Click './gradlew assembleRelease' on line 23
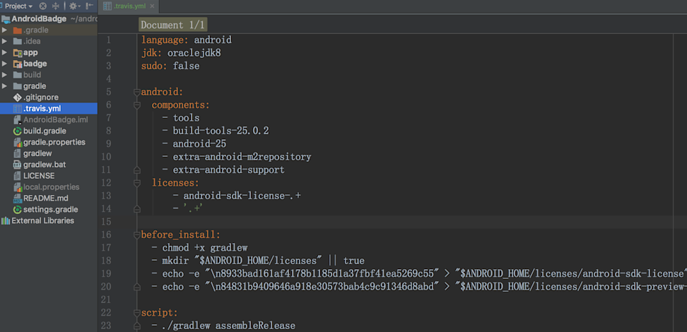Image resolution: width=687 pixels, height=332 pixels. [228, 326]
